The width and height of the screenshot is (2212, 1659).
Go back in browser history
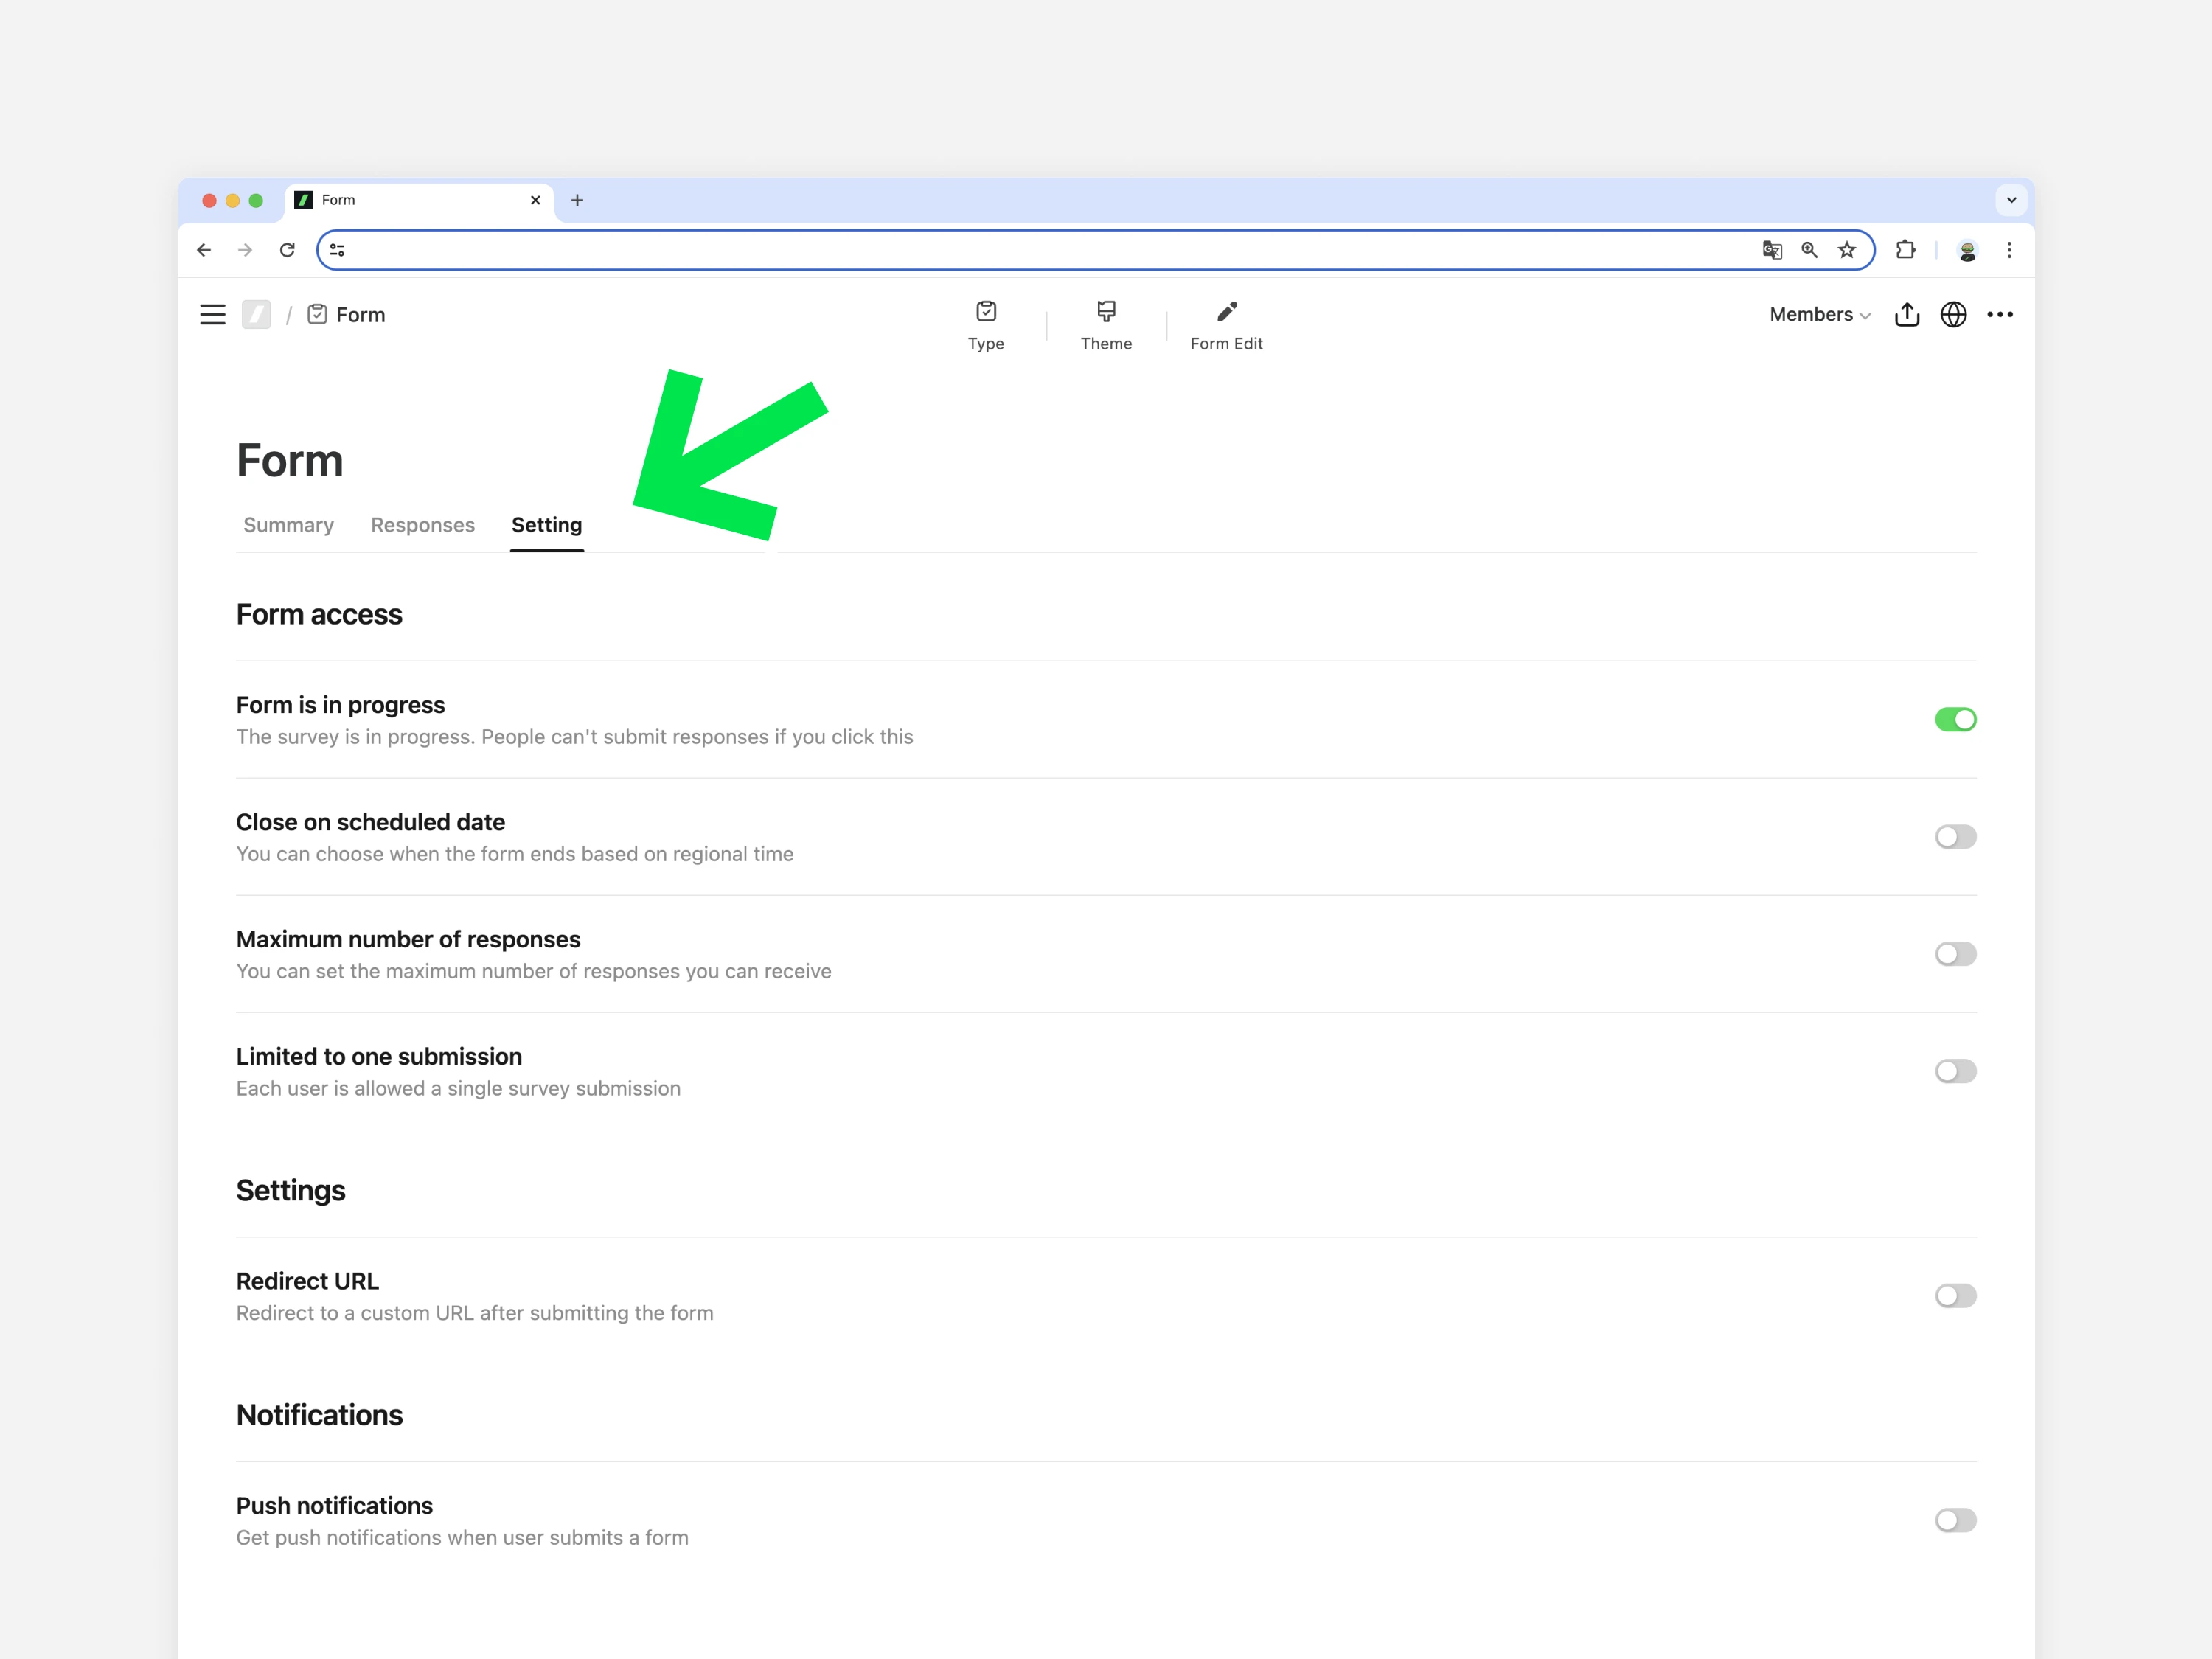pos(204,250)
